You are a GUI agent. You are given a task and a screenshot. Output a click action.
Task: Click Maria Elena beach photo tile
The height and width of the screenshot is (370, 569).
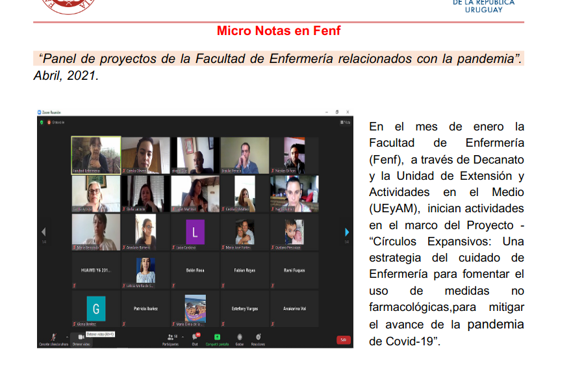[196, 308]
